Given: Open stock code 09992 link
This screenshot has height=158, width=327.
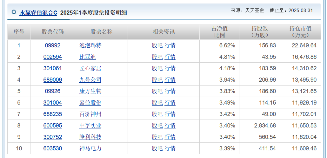Looking at the screenshot, I should click(53, 45).
